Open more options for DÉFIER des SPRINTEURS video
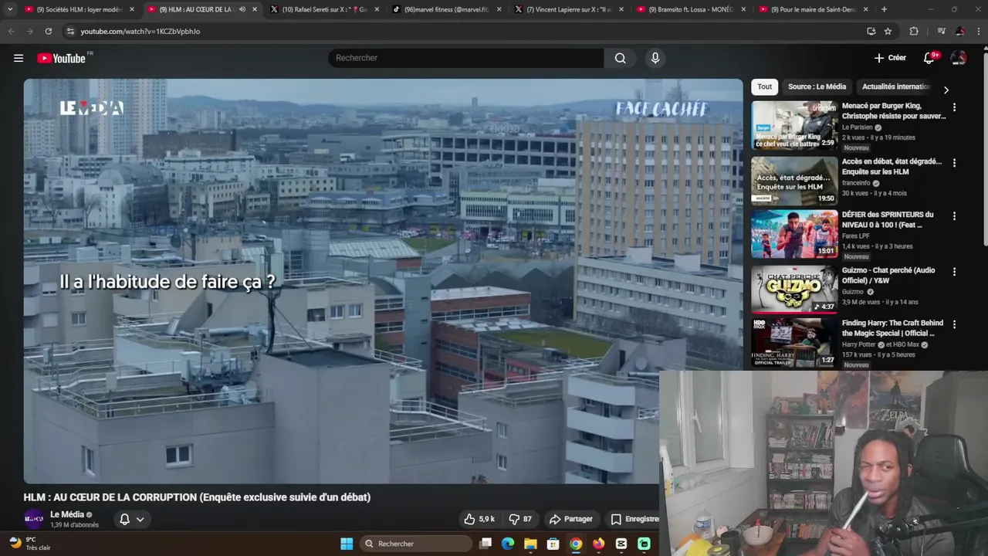Viewport: 988px width, 556px height. [954, 216]
